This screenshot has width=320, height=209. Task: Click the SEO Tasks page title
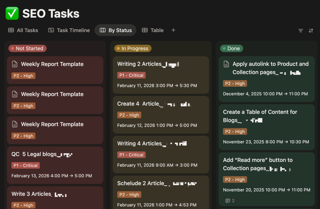pos(51,14)
